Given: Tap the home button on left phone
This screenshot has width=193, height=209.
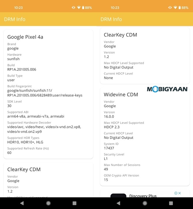Looking at the screenshot, I should point(48,203).
